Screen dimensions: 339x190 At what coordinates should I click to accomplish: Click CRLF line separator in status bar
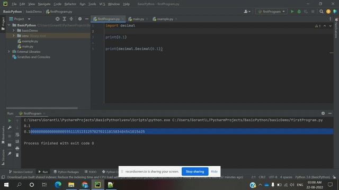click(262, 177)
